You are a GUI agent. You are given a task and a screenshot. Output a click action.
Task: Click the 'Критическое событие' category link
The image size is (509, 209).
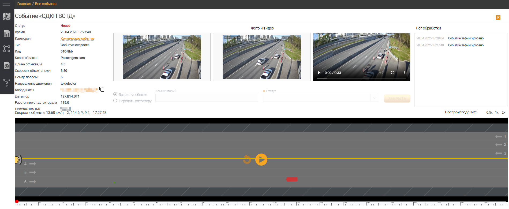77,39
